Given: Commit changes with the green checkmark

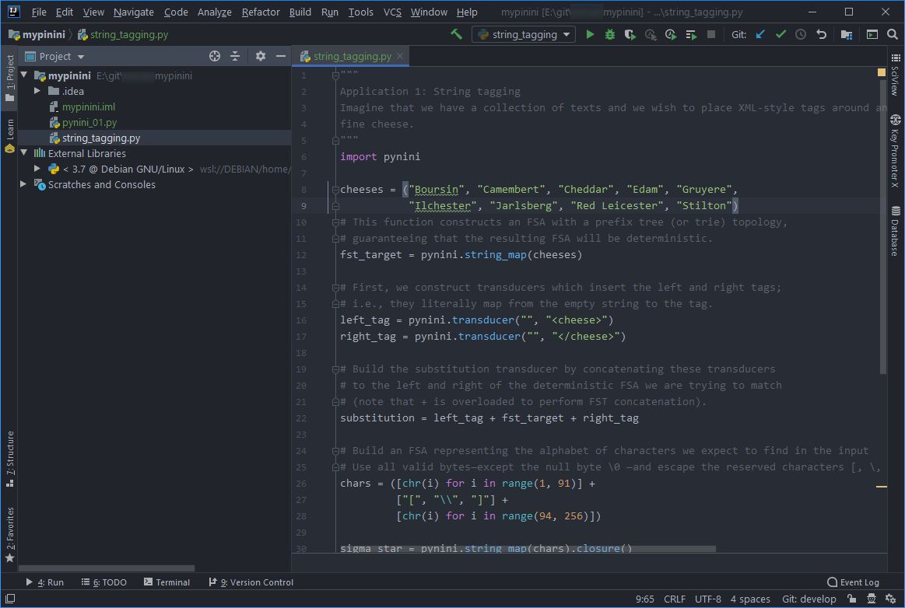Looking at the screenshot, I should pos(780,35).
